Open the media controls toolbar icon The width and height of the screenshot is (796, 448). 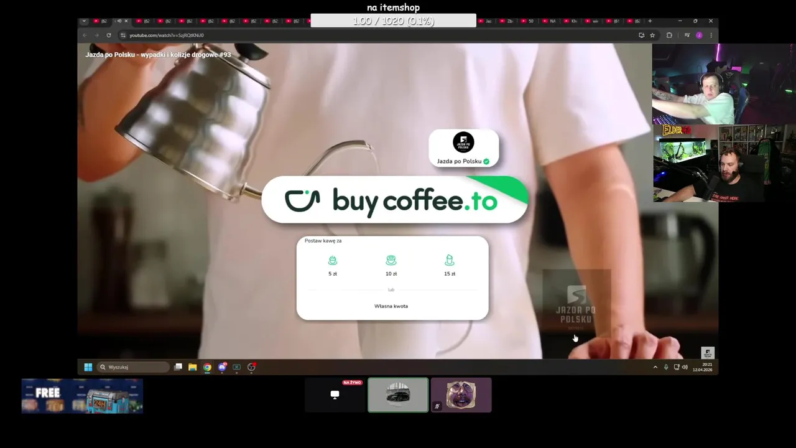click(x=687, y=35)
